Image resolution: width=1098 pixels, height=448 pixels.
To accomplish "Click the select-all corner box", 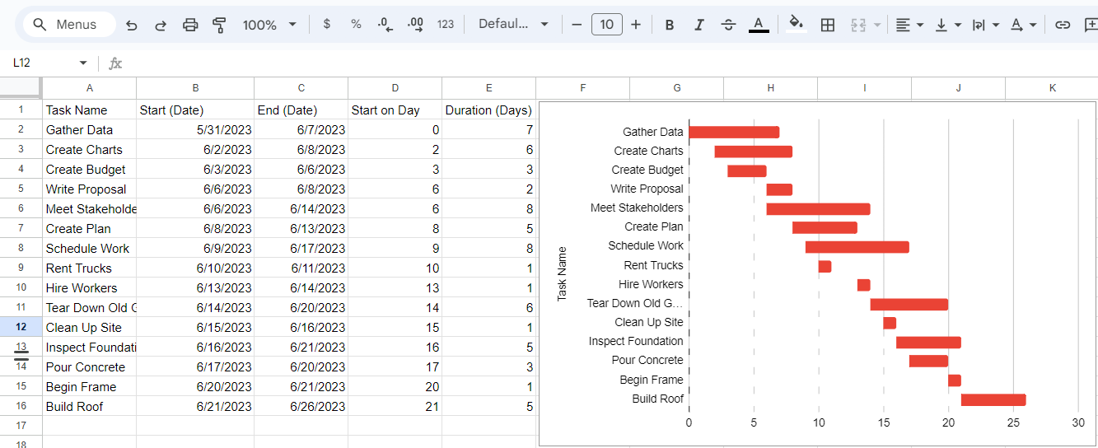I will [21, 87].
